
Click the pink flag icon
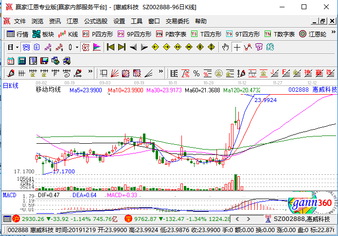(97, 47)
